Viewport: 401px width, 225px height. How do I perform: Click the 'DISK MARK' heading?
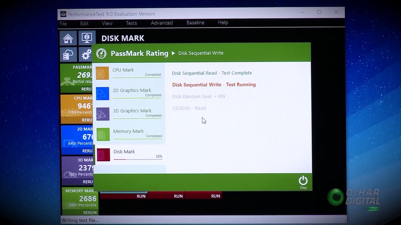tap(123, 38)
